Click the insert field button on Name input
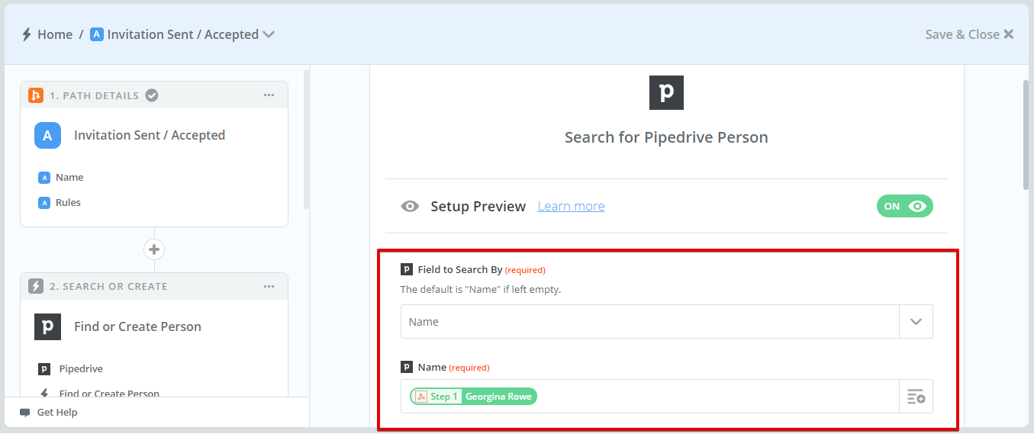Image resolution: width=1034 pixels, height=434 pixels. (x=916, y=397)
